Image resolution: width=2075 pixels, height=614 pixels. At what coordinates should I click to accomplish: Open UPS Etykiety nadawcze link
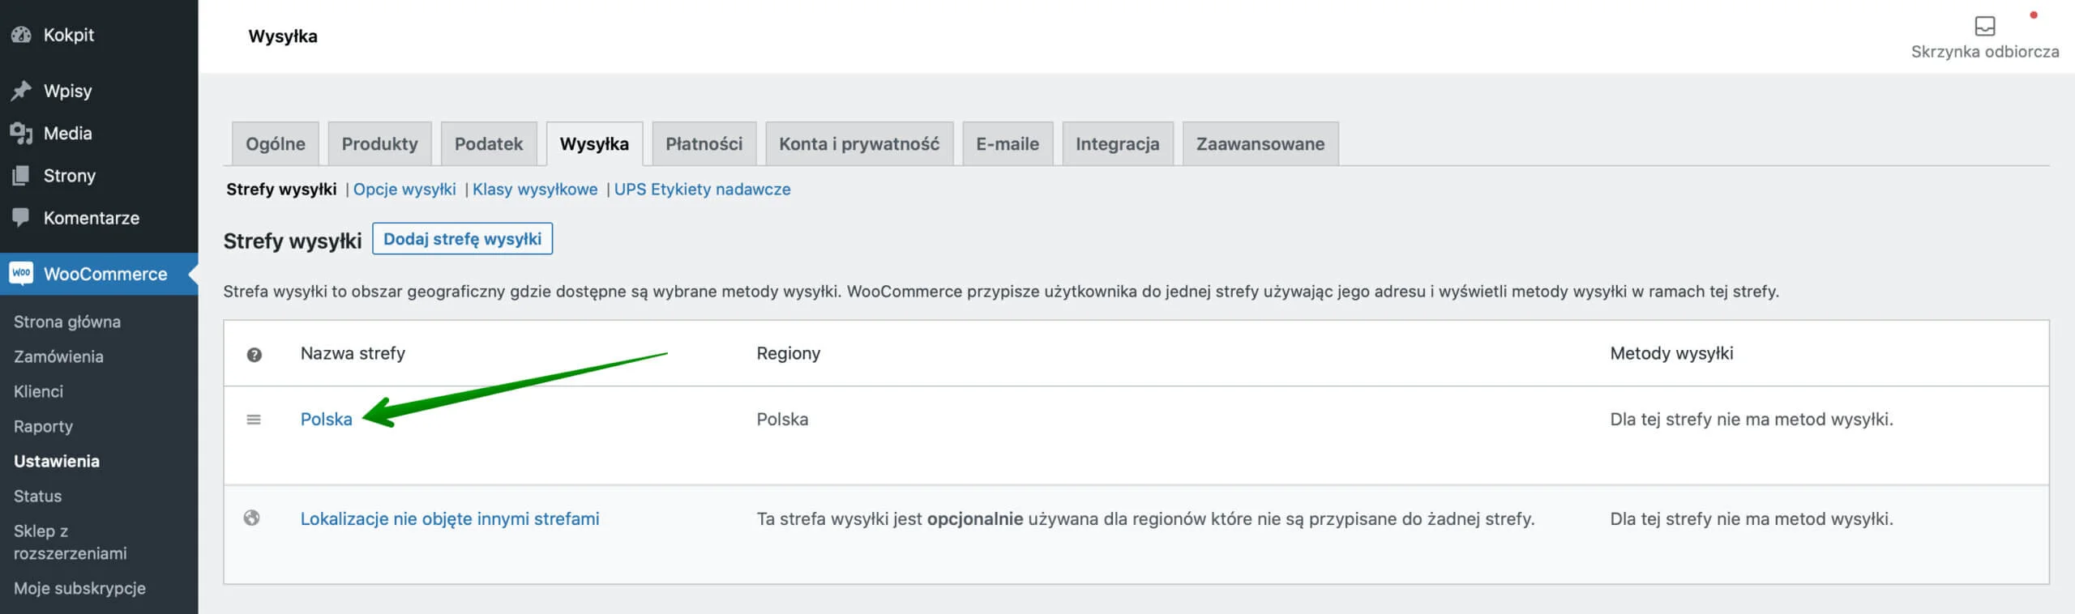[702, 190]
